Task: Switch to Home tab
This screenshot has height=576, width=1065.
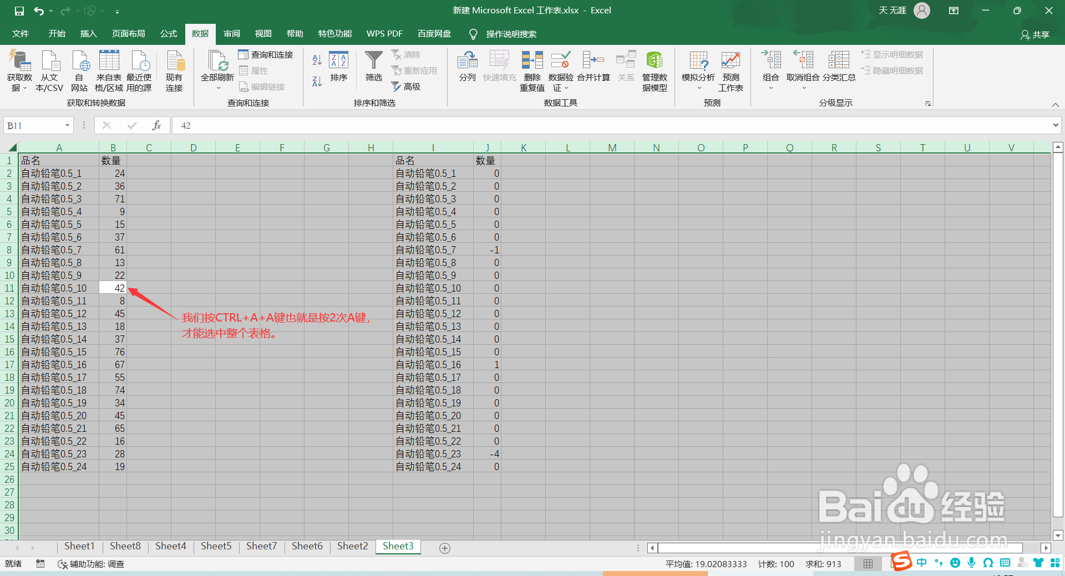Action: click(x=57, y=34)
